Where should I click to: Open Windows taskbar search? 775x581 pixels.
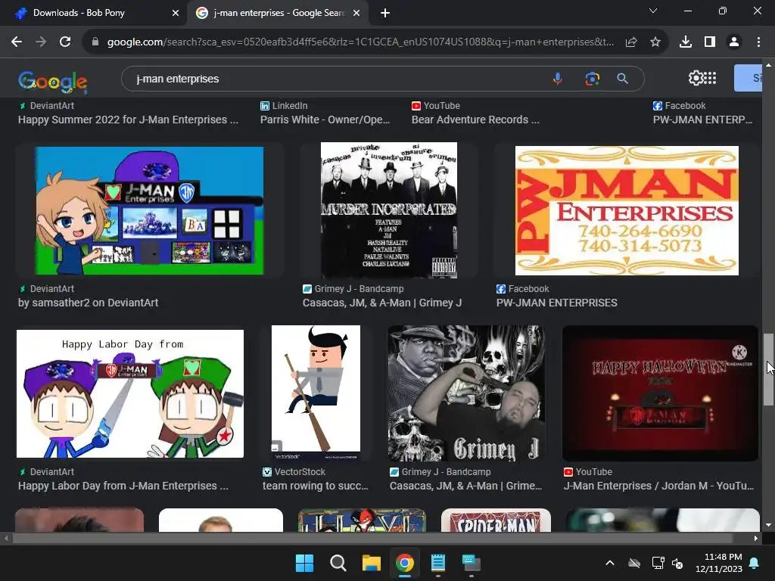coord(338,563)
